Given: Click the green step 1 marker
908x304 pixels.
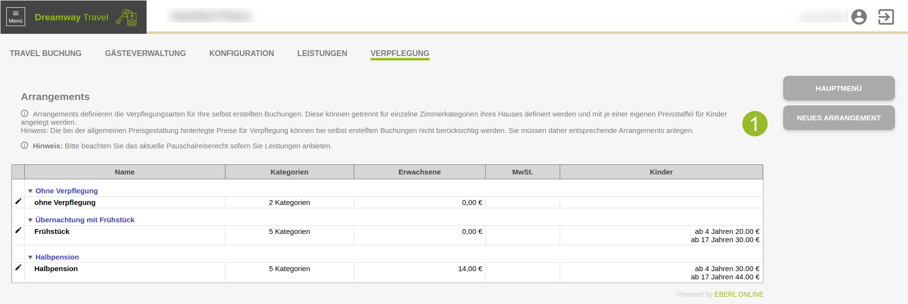Looking at the screenshot, I should tap(755, 124).
